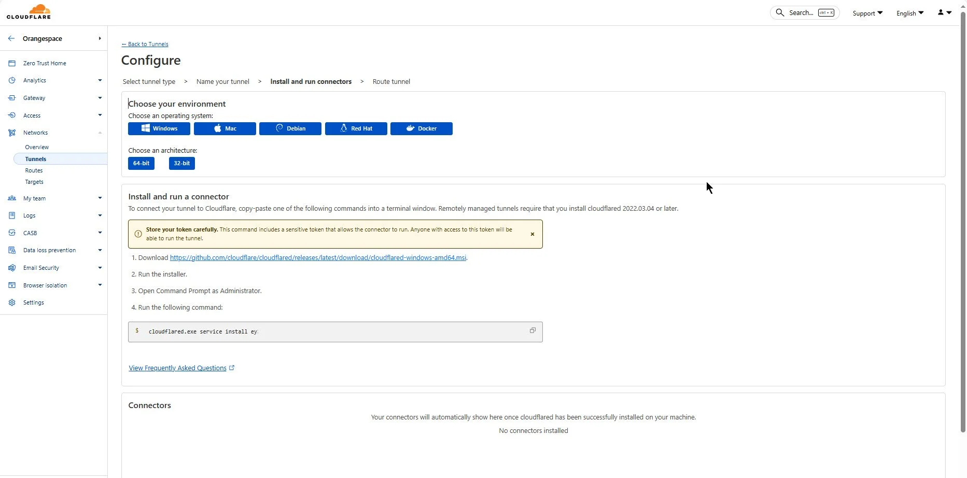
Task: Click the CASB sidebar icon
Action: point(12,233)
